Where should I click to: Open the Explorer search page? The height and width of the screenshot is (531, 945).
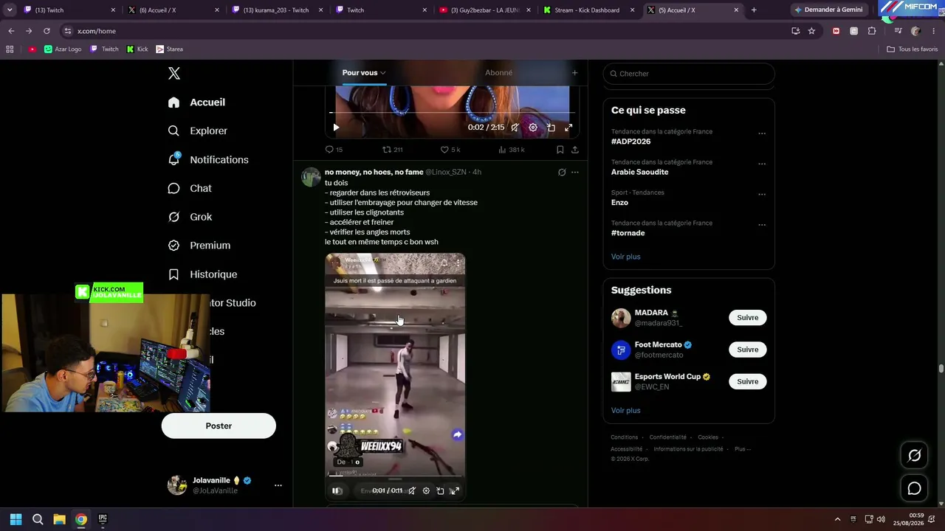pyautogui.click(x=198, y=131)
